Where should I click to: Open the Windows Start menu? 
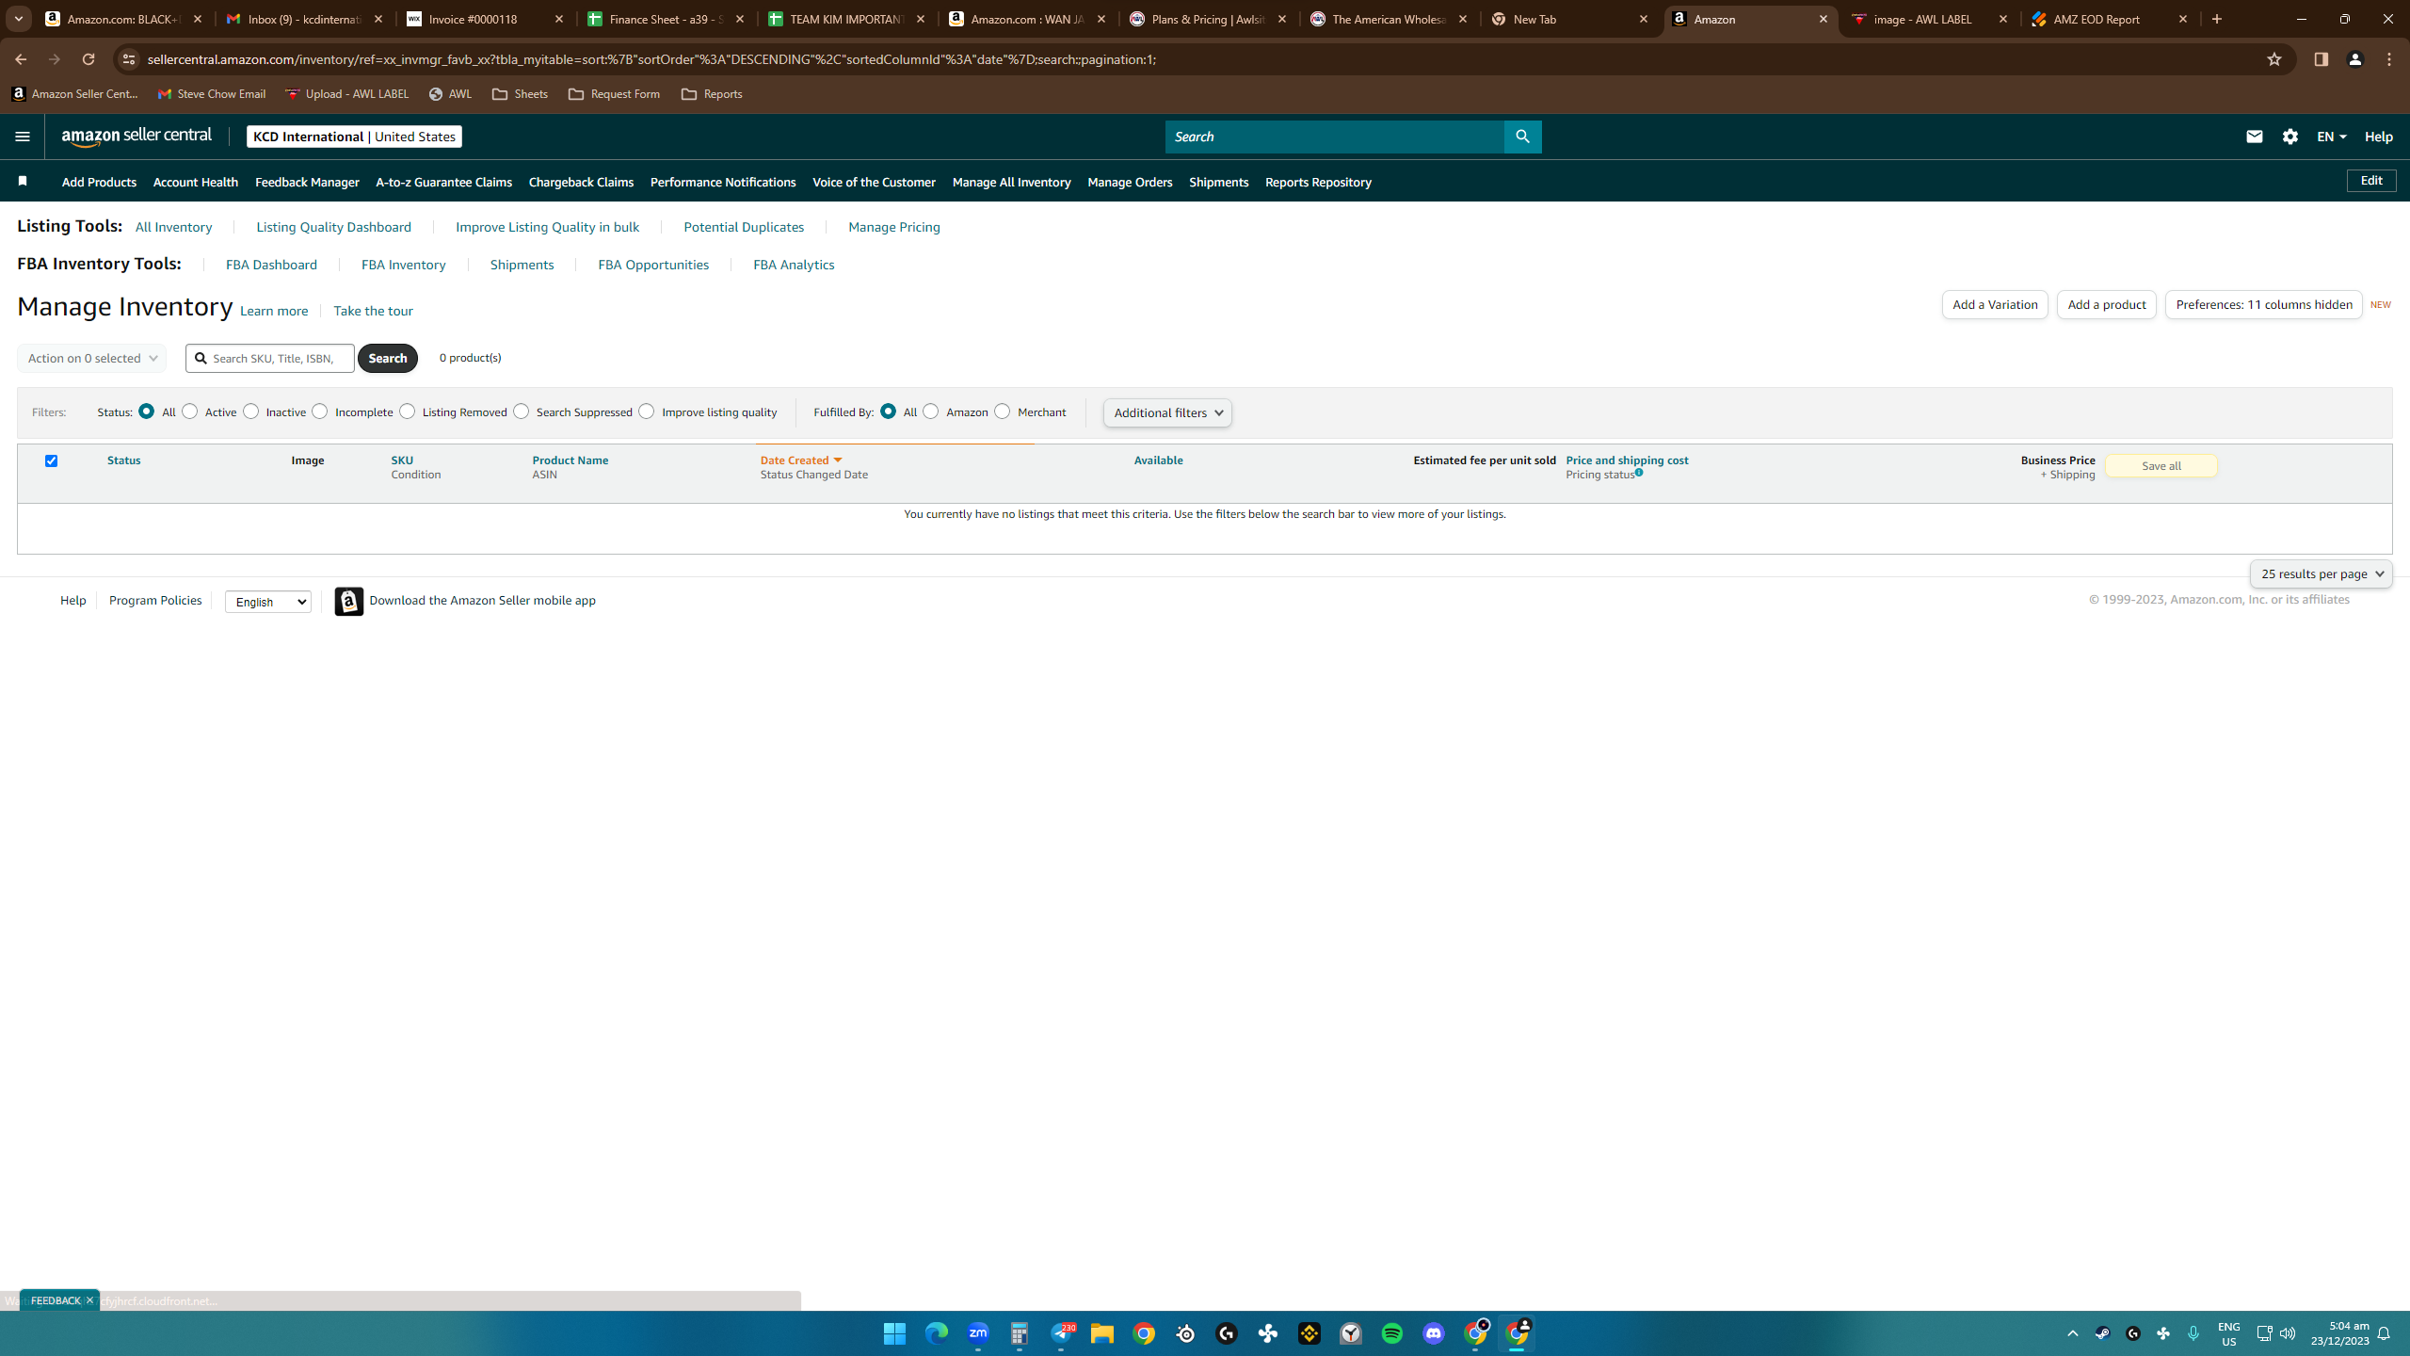point(894,1333)
